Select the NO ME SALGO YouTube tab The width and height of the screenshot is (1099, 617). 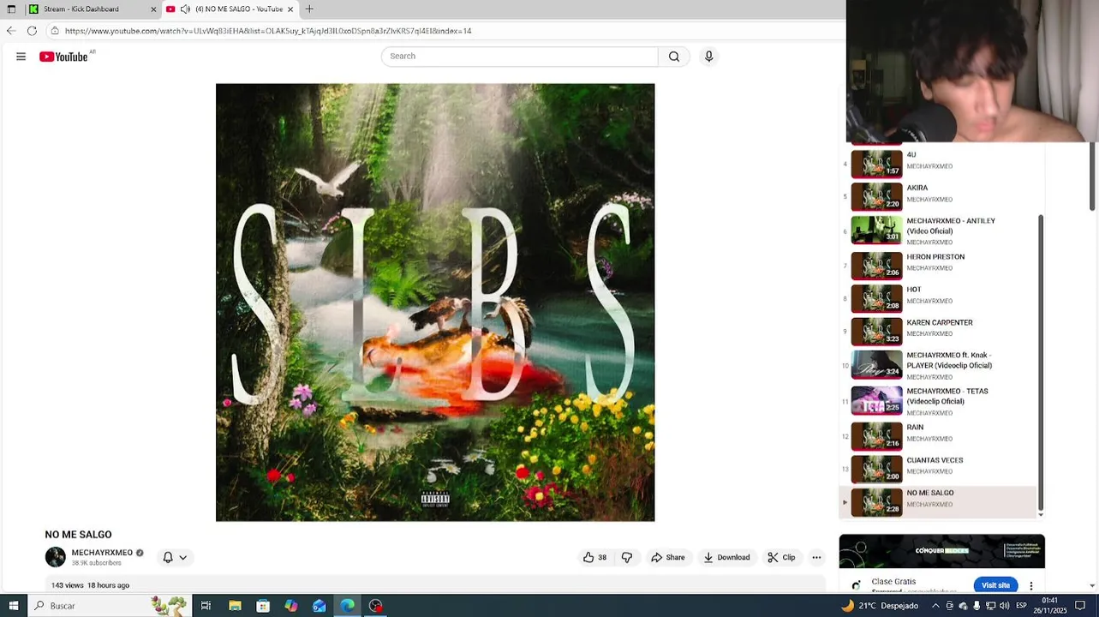[230, 9]
